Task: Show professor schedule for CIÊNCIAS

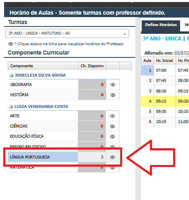Action: tap(112, 126)
